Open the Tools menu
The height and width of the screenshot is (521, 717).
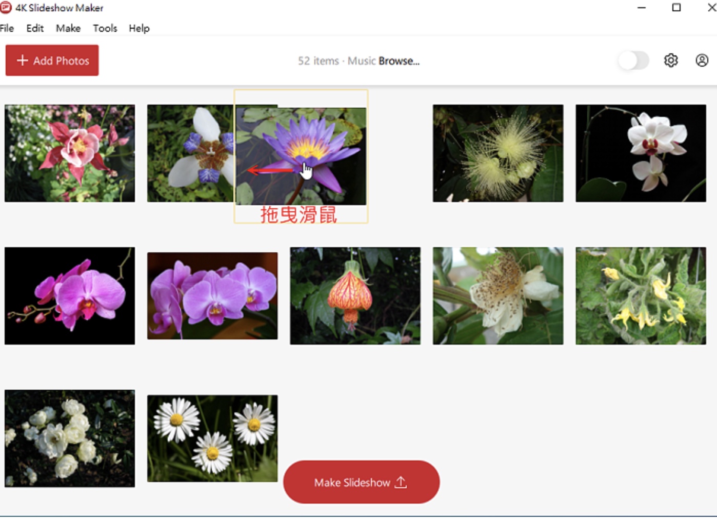coord(105,28)
